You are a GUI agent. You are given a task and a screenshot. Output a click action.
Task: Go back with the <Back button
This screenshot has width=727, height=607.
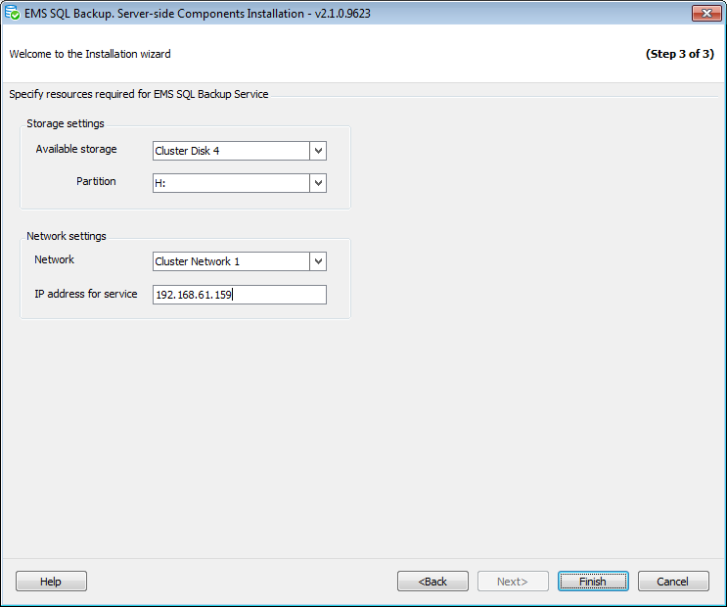[432, 581]
